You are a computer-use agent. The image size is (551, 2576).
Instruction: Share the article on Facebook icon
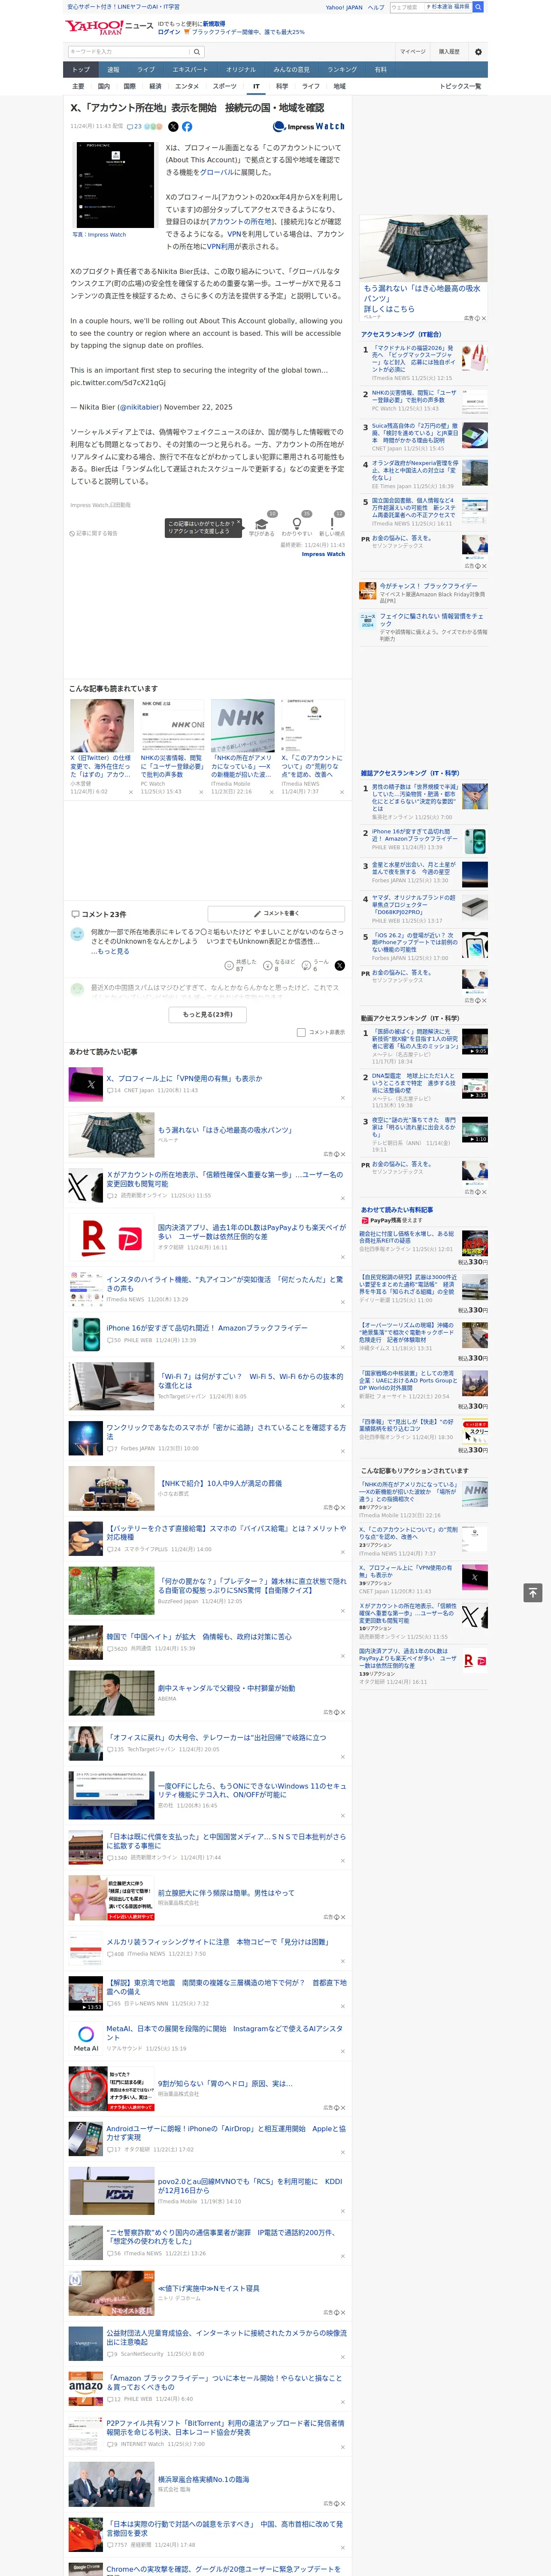tap(187, 127)
